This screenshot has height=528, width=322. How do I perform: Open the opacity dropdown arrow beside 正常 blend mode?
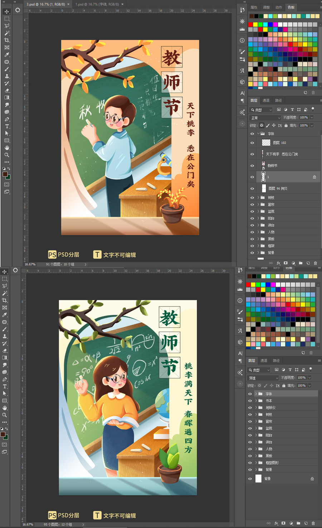click(312, 118)
